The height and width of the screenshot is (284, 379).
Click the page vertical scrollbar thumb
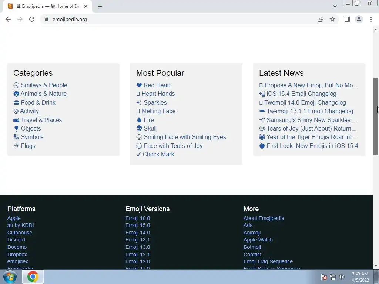(376, 116)
